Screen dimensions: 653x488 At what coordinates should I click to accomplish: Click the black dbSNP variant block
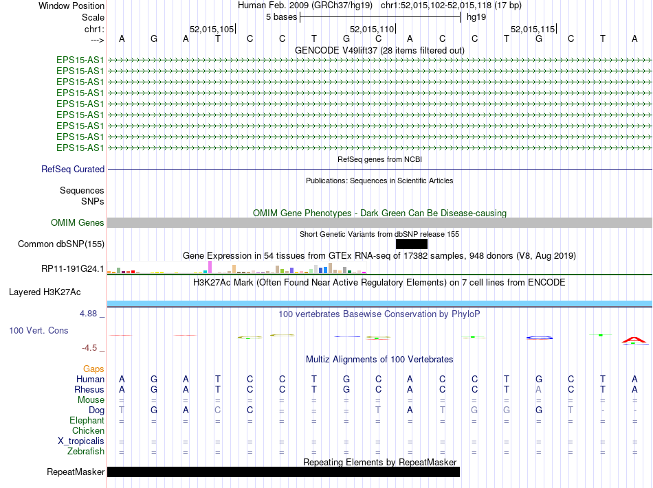pos(412,244)
